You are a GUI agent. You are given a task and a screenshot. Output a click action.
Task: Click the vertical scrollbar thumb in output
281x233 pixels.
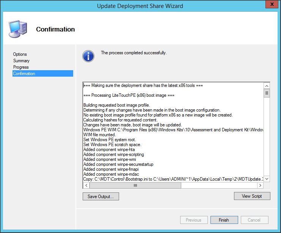click(x=267, y=93)
